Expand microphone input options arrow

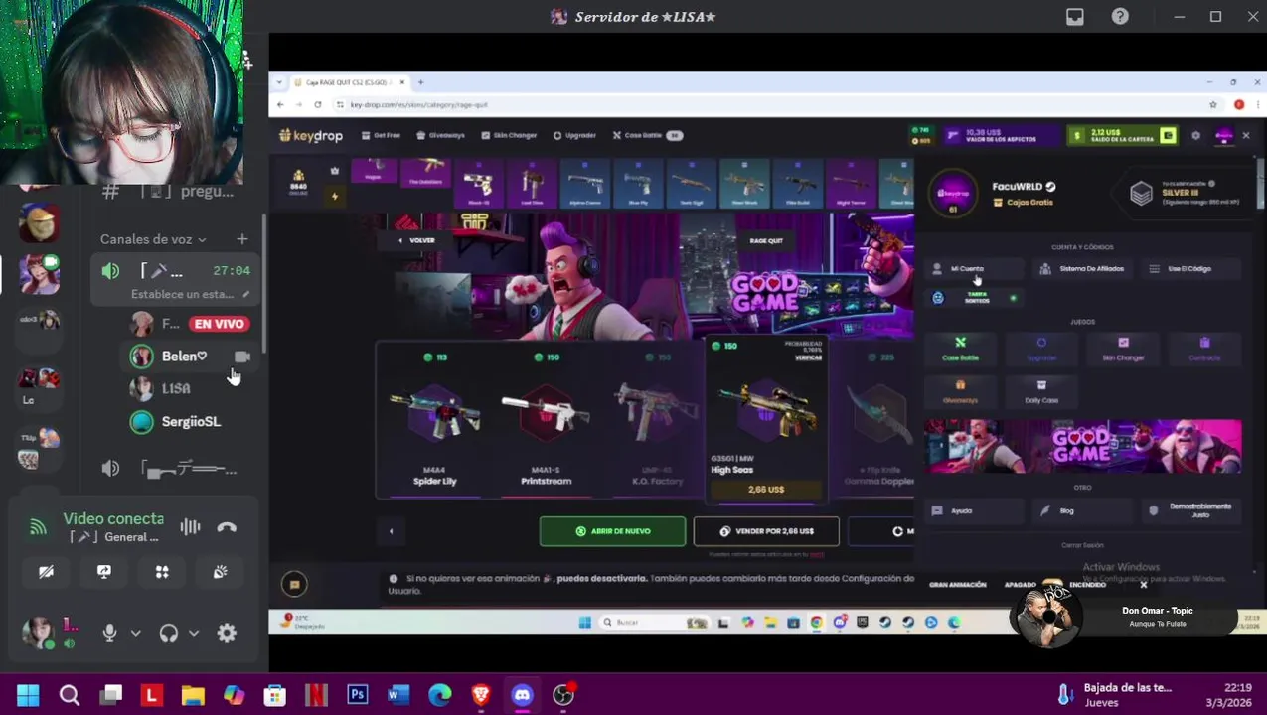136,633
